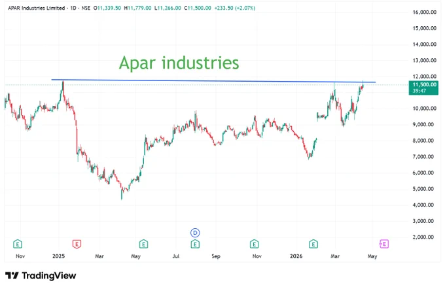
Task: Click the green earnings marker right of 2026
Action: pyautogui.click(x=313, y=244)
